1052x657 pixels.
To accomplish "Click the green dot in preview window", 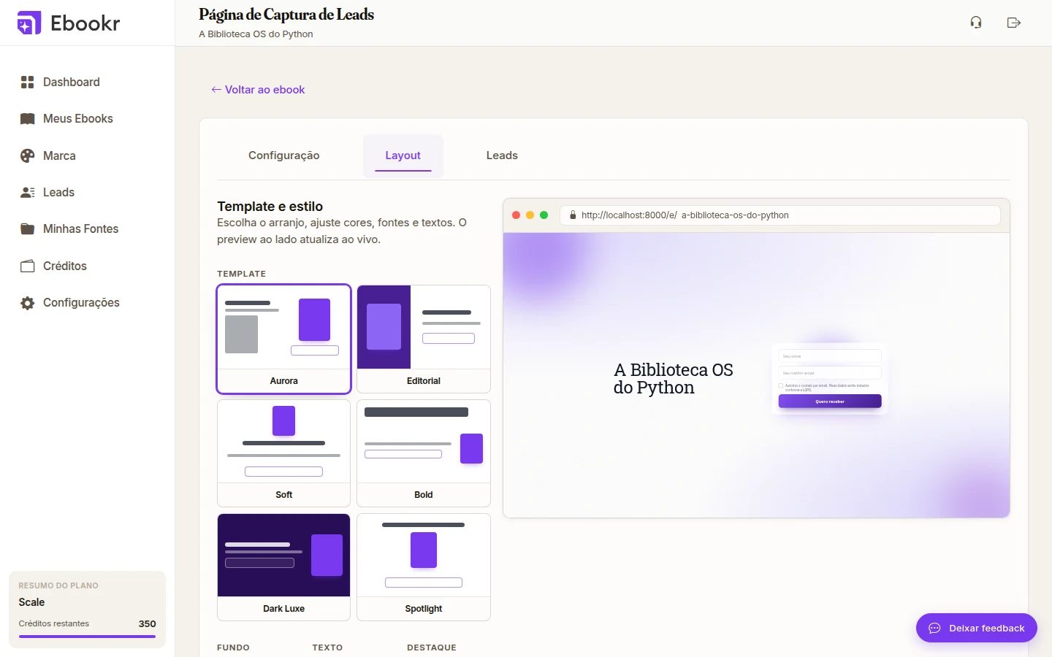I will (544, 215).
